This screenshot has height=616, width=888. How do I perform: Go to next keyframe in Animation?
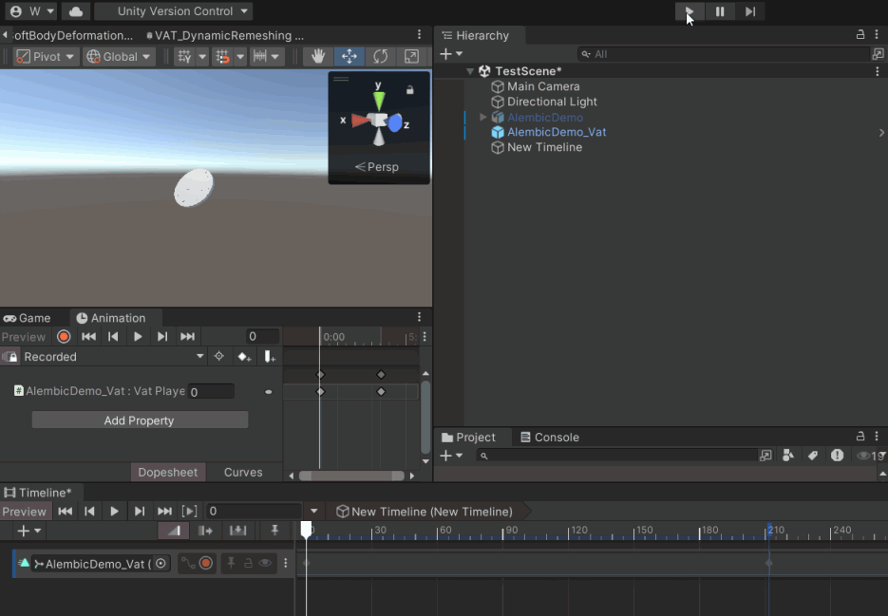click(162, 337)
